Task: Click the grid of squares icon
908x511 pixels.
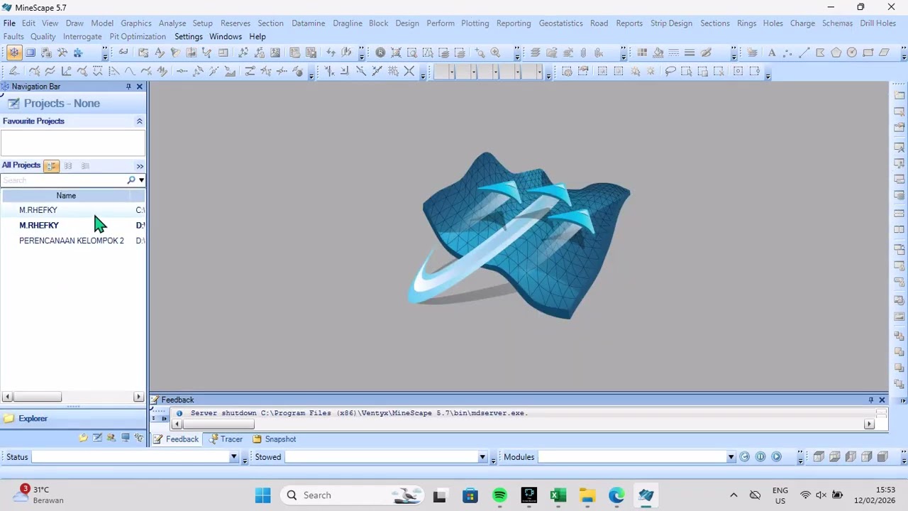Action: pyautogui.click(x=642, y=53)
